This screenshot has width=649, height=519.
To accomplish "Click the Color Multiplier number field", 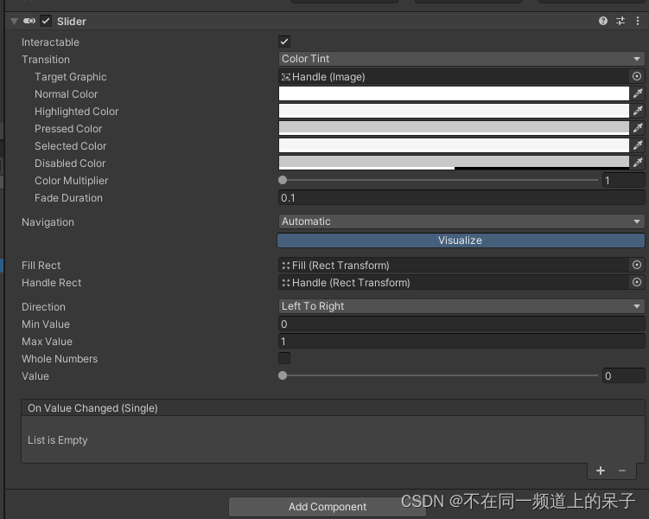I will (623, 181).
